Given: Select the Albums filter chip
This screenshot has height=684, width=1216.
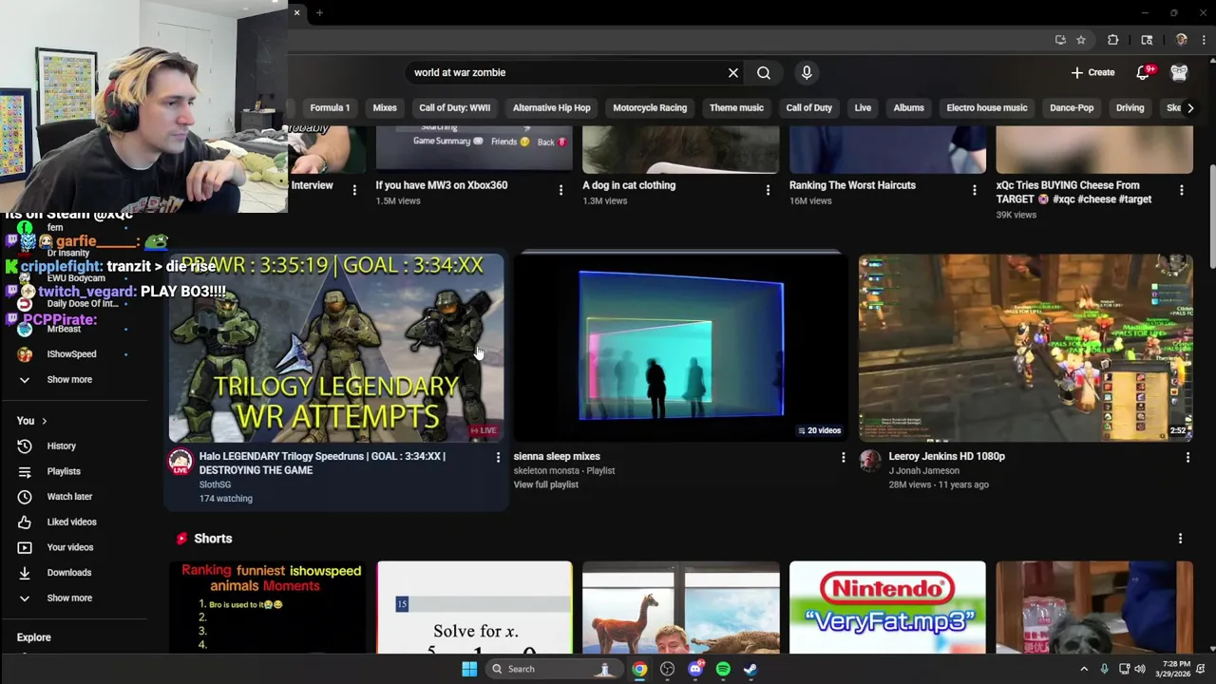Looking at the screenshot, I should coord(909,108).
